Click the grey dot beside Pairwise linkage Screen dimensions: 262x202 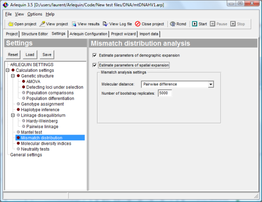tap(24, 126)
